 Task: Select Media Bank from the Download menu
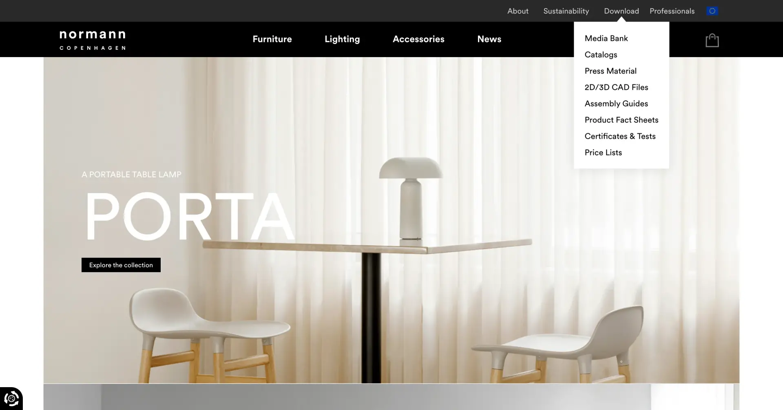pos(606,38)
